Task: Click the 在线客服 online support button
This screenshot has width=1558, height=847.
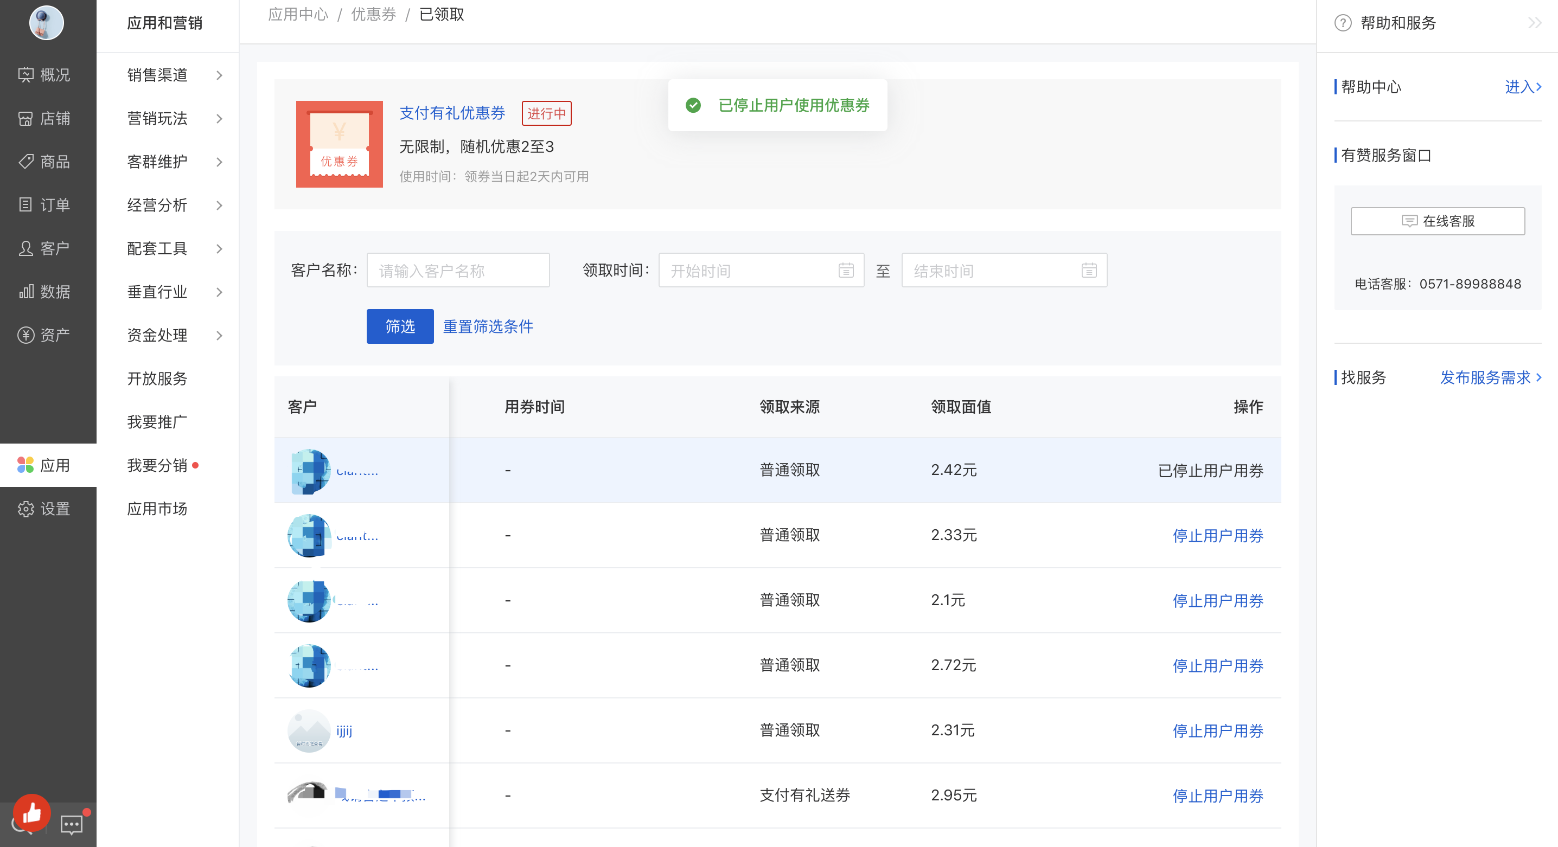Action: click(1437, 221)
